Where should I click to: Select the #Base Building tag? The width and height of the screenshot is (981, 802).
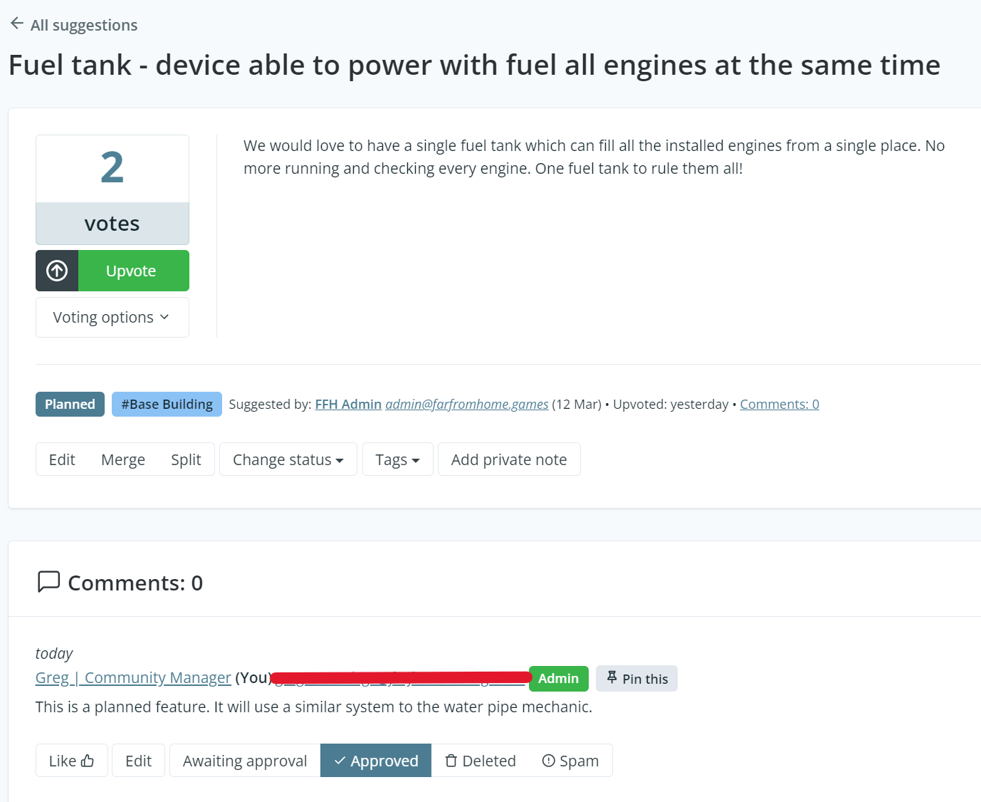coord(167,405)
